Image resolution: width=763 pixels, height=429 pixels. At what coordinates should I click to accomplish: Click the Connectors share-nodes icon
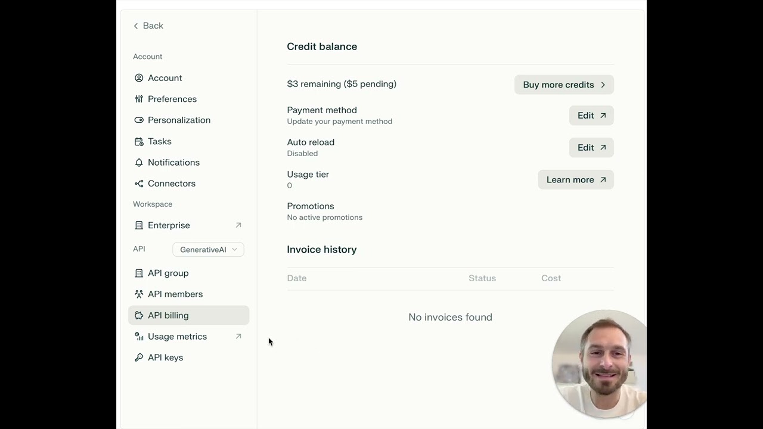[139, 184]
